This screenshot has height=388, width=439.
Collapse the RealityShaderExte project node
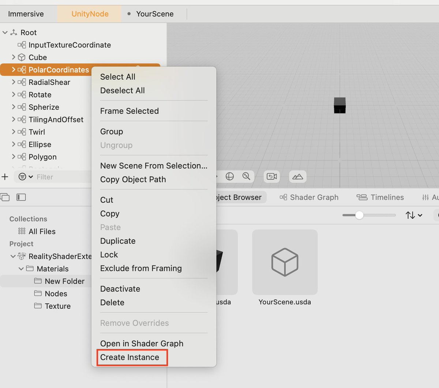(13, 256)
